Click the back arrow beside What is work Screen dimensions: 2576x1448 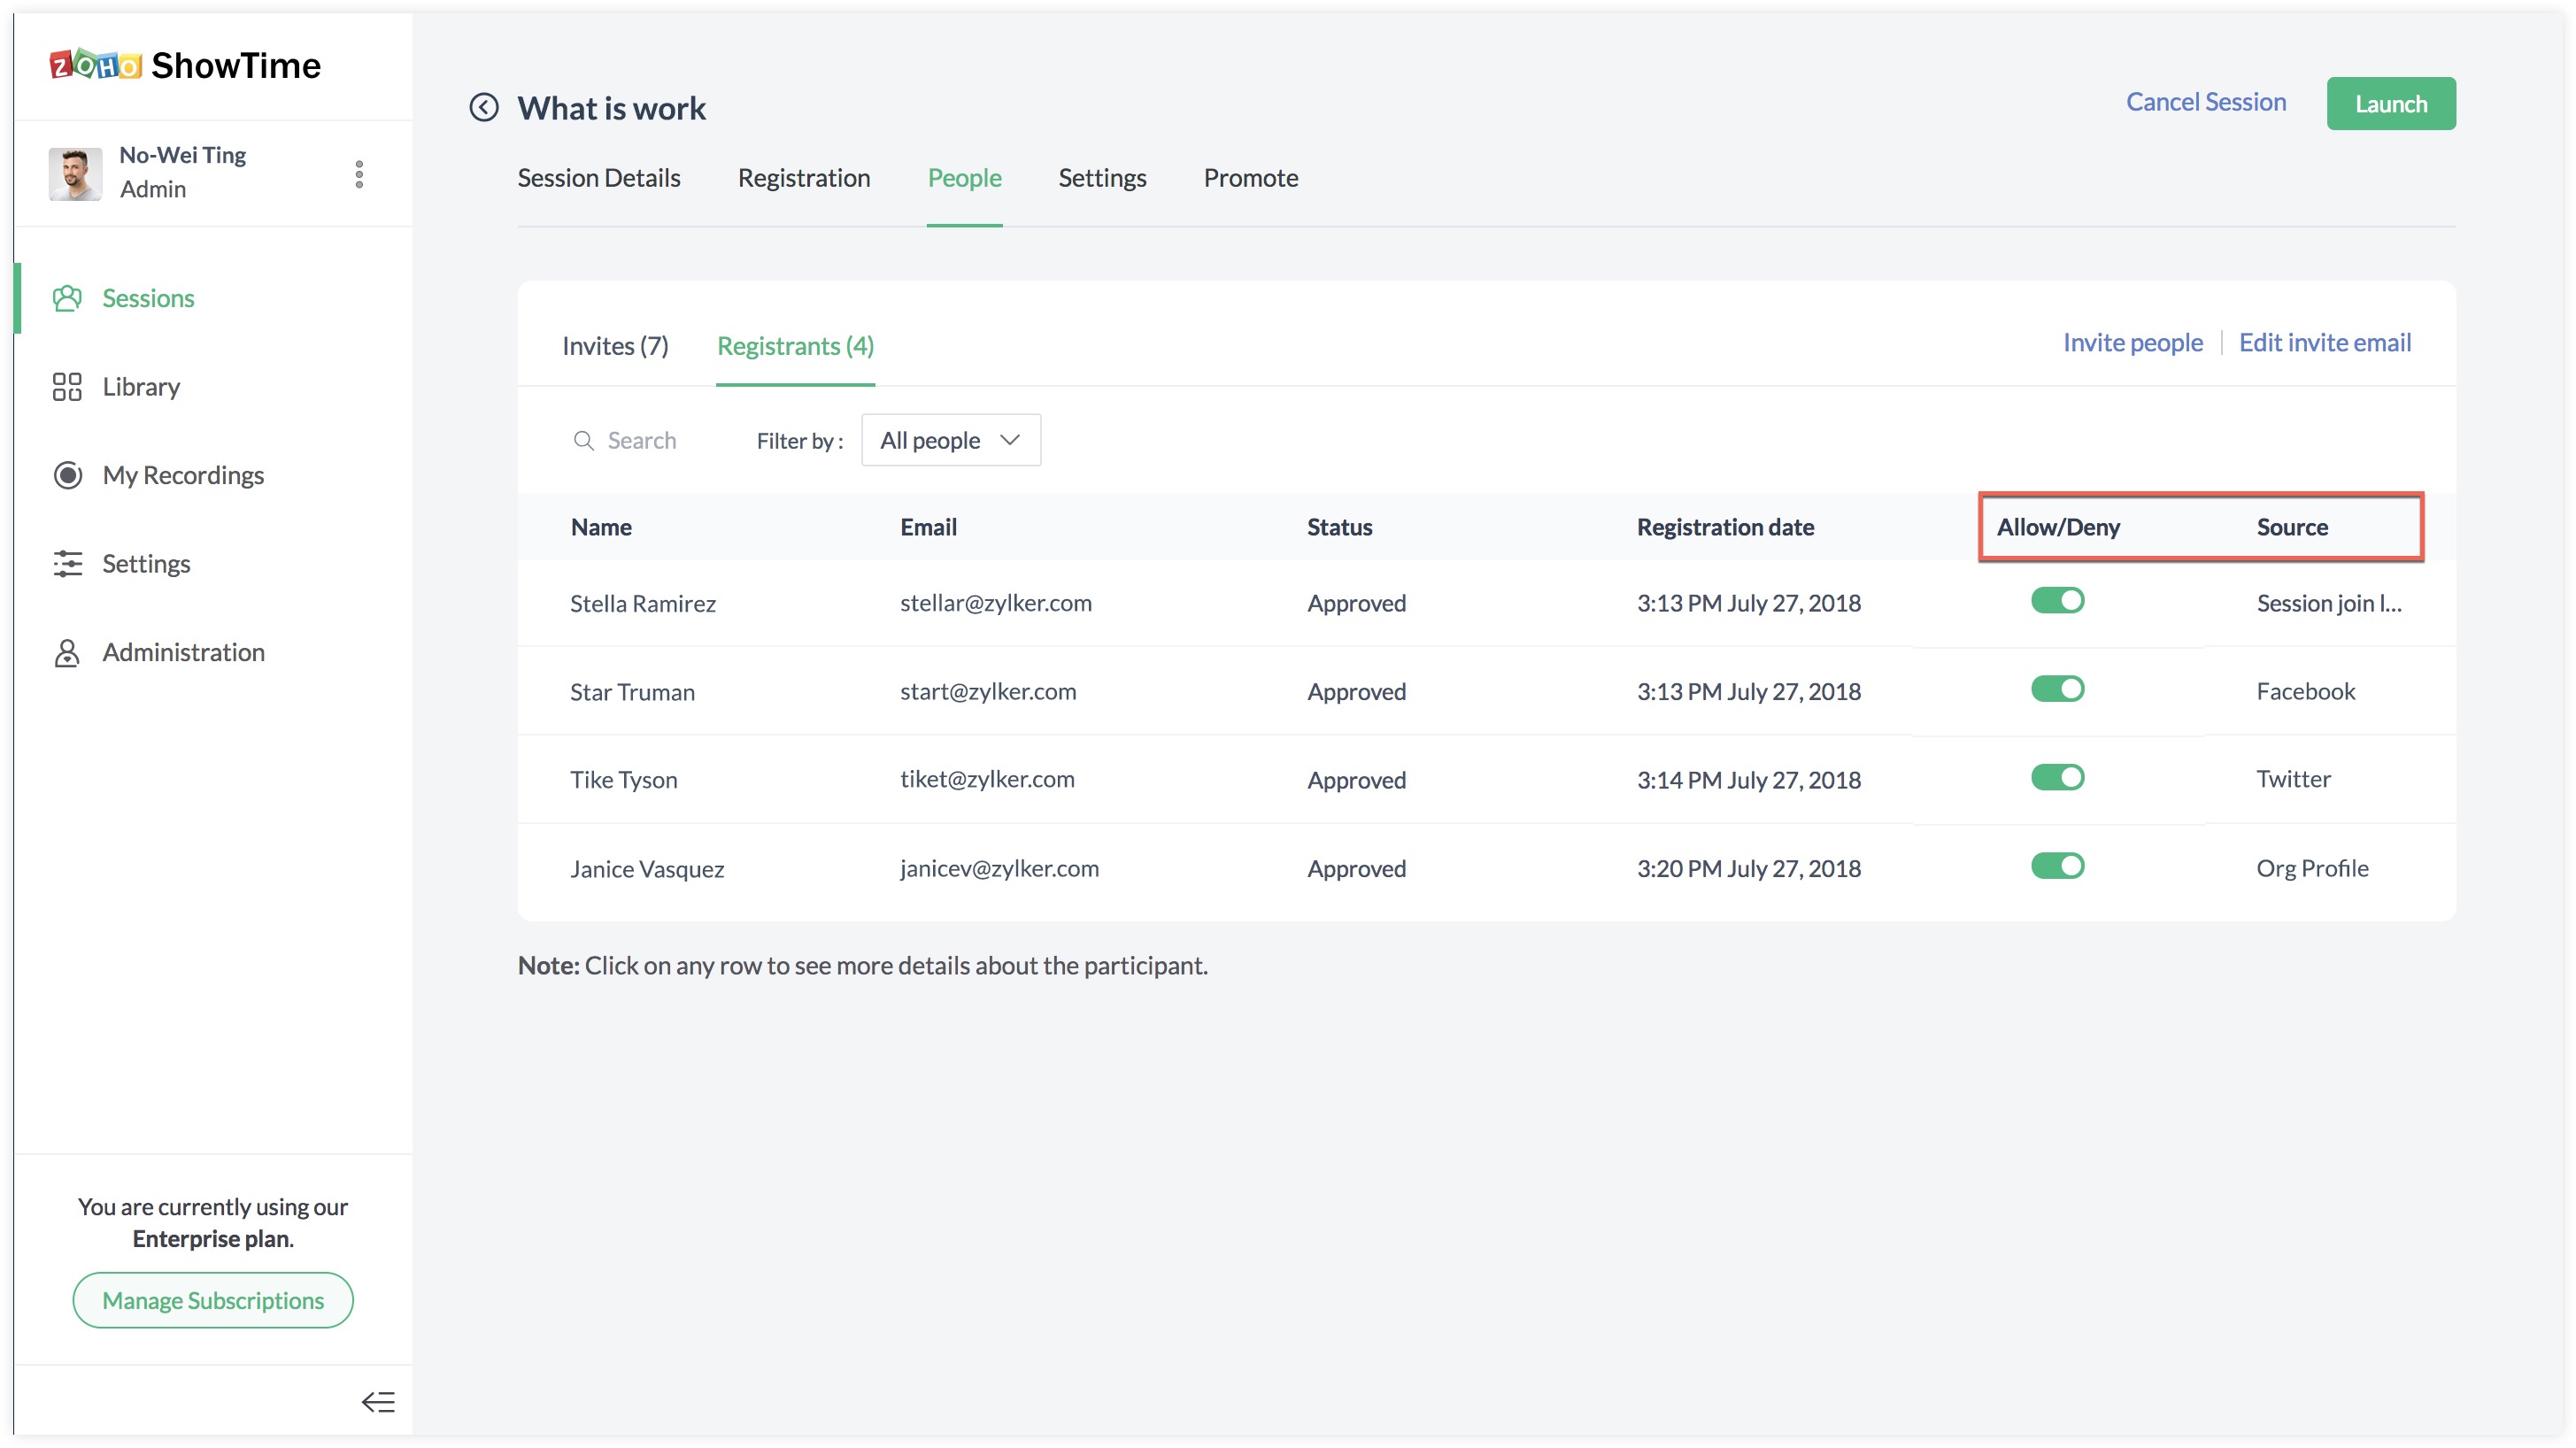pyautogui.click(x=484, y=107)
